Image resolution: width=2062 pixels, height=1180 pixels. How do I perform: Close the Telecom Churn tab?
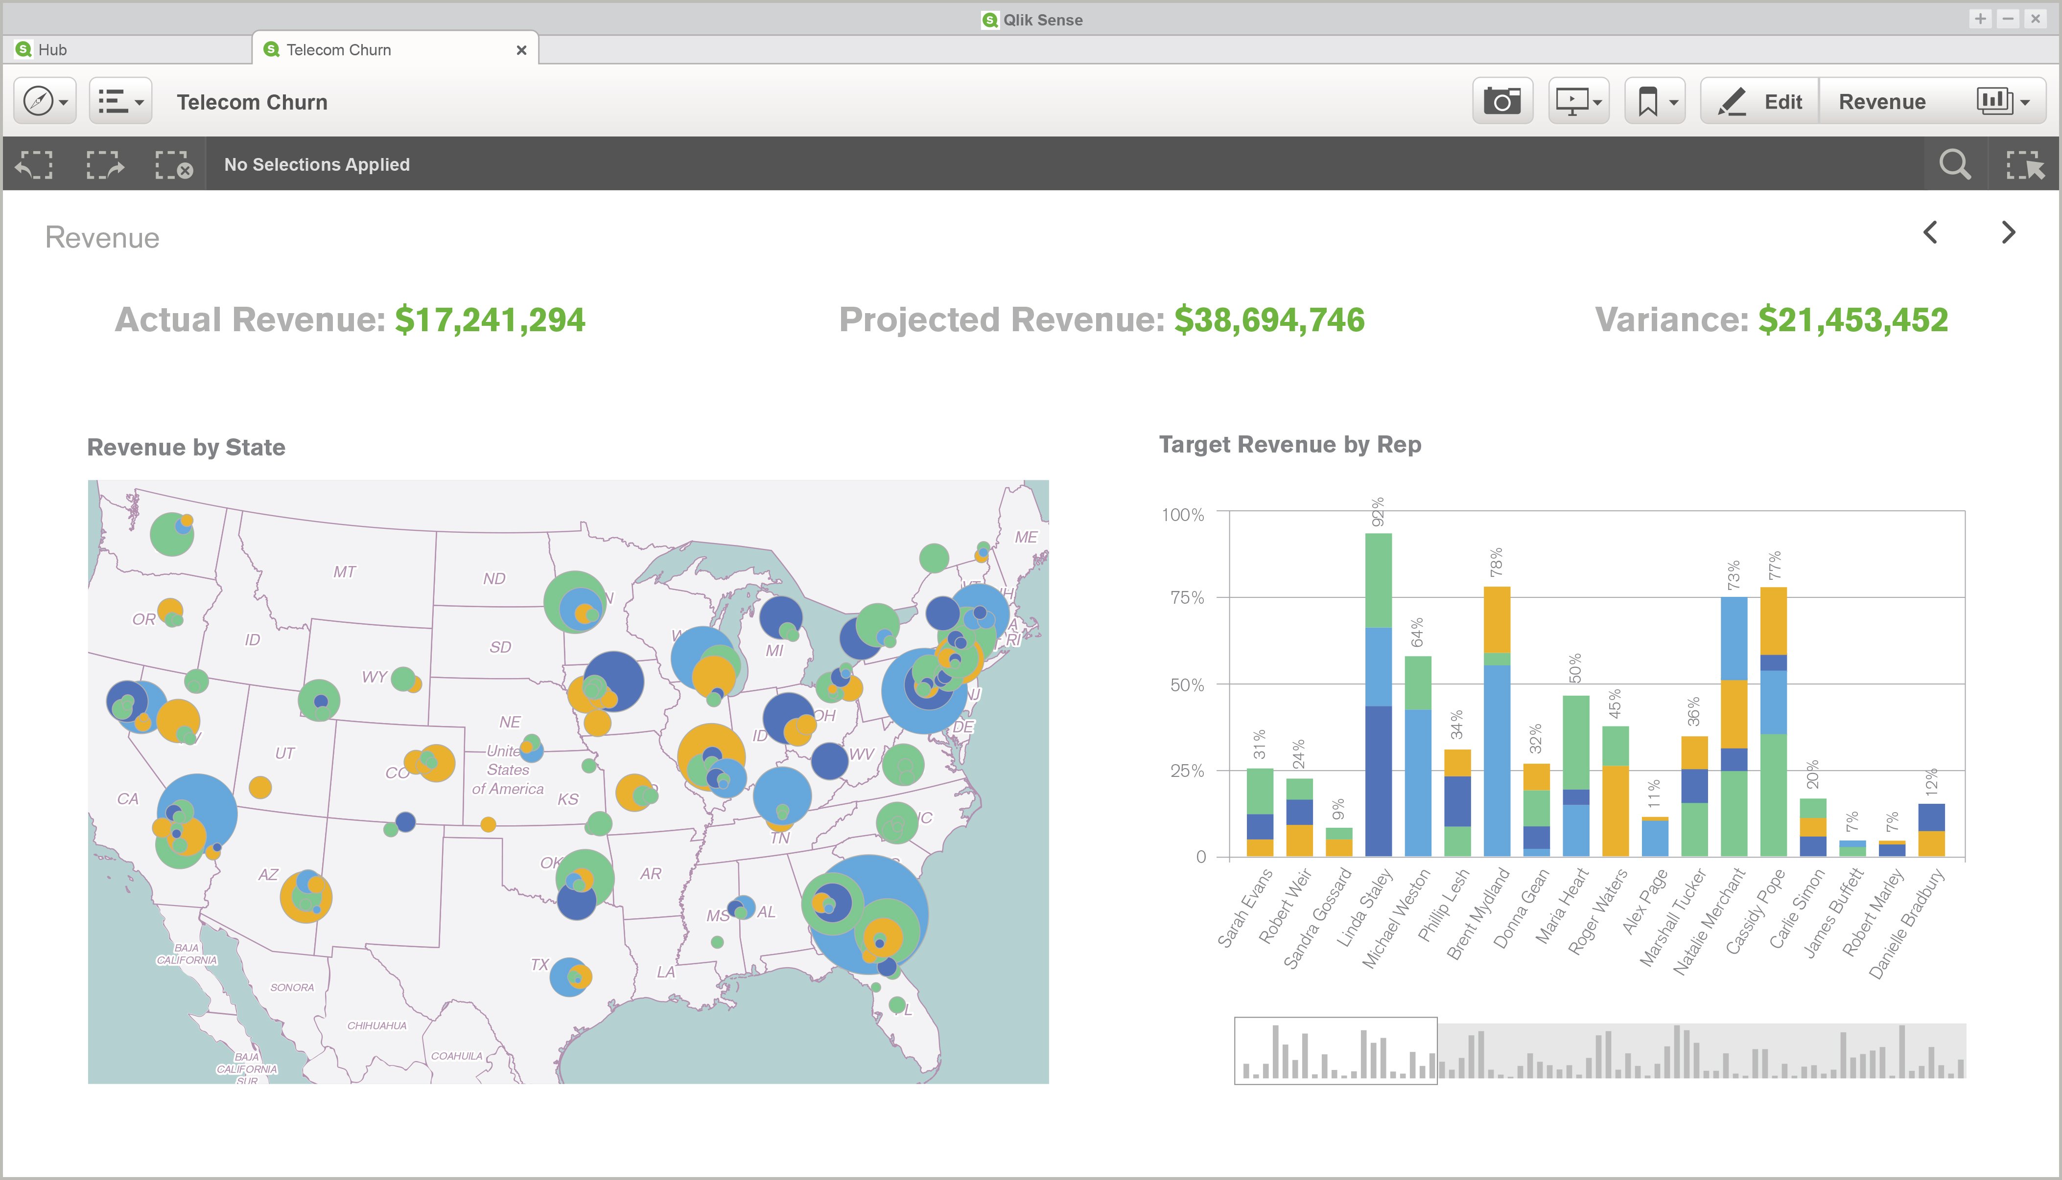point(521,50)
